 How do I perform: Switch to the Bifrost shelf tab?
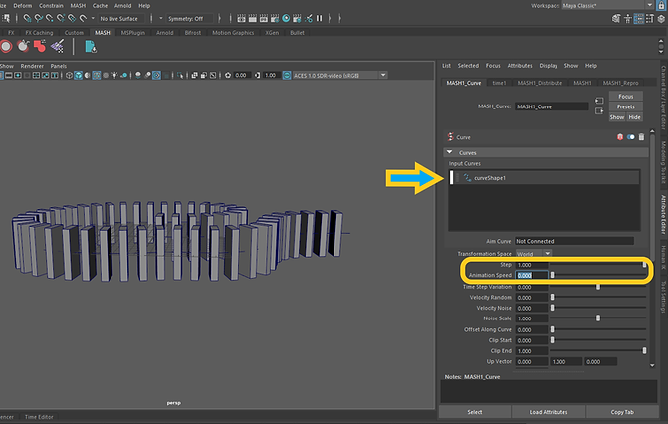192,33
